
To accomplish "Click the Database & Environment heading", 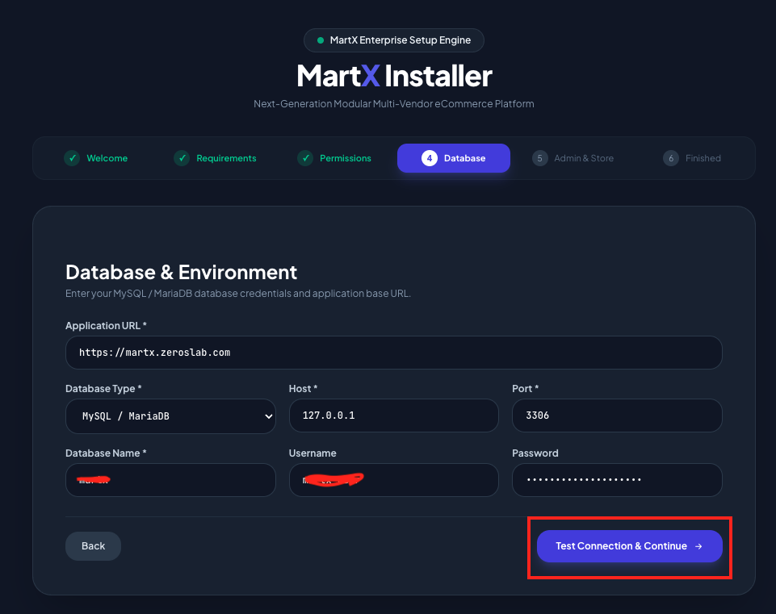I will pyautogui.click(x=181, y=273).
